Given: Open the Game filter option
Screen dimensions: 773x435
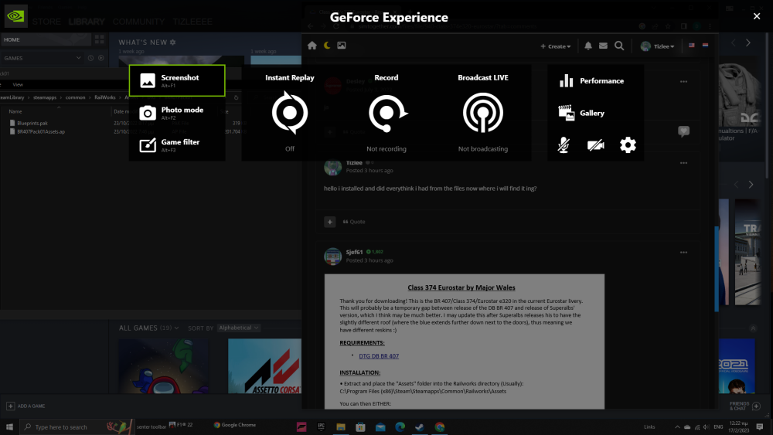Looking at the screenshot, I should coord(177,144).
